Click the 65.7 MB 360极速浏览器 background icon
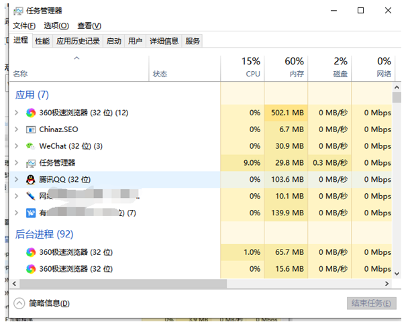The width and height of the screenshot is (408, 324). click(x=31, y=252)
